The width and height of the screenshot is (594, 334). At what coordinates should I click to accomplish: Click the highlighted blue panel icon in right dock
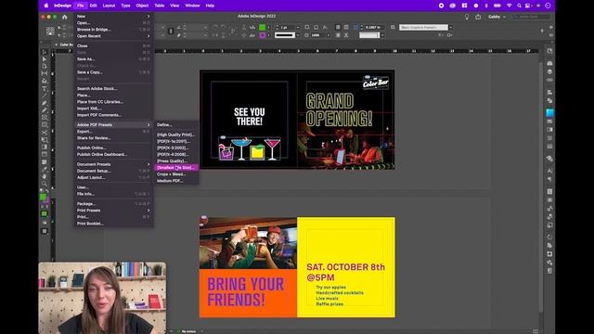click(549, 112)
